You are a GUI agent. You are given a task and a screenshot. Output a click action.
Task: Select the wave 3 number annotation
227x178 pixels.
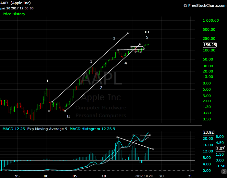point(114,38)
